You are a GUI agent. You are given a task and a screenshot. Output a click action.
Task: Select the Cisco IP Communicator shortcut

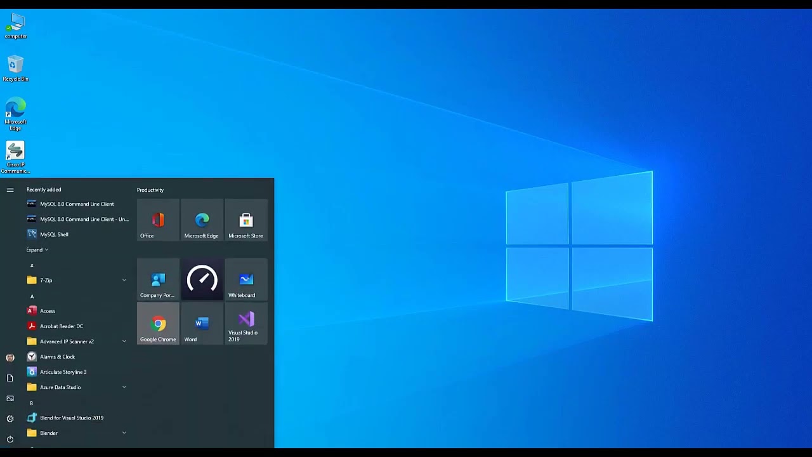click(15, 157)
